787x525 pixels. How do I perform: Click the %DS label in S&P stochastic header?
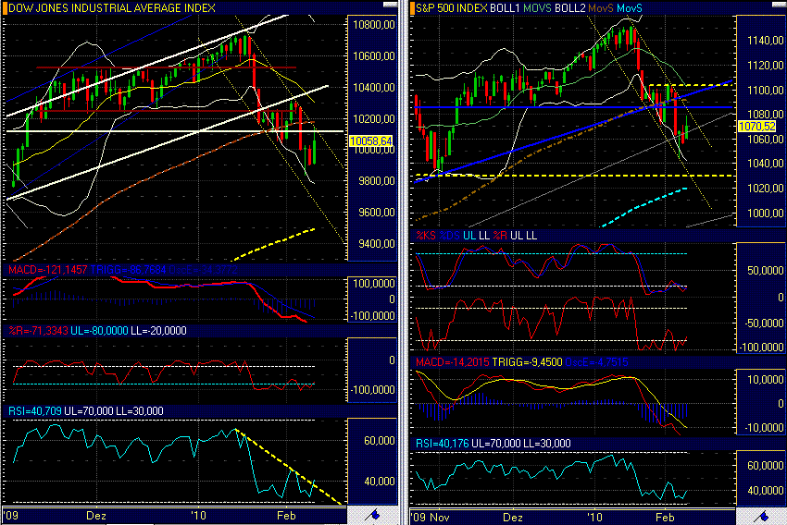[x=449, y=236]
